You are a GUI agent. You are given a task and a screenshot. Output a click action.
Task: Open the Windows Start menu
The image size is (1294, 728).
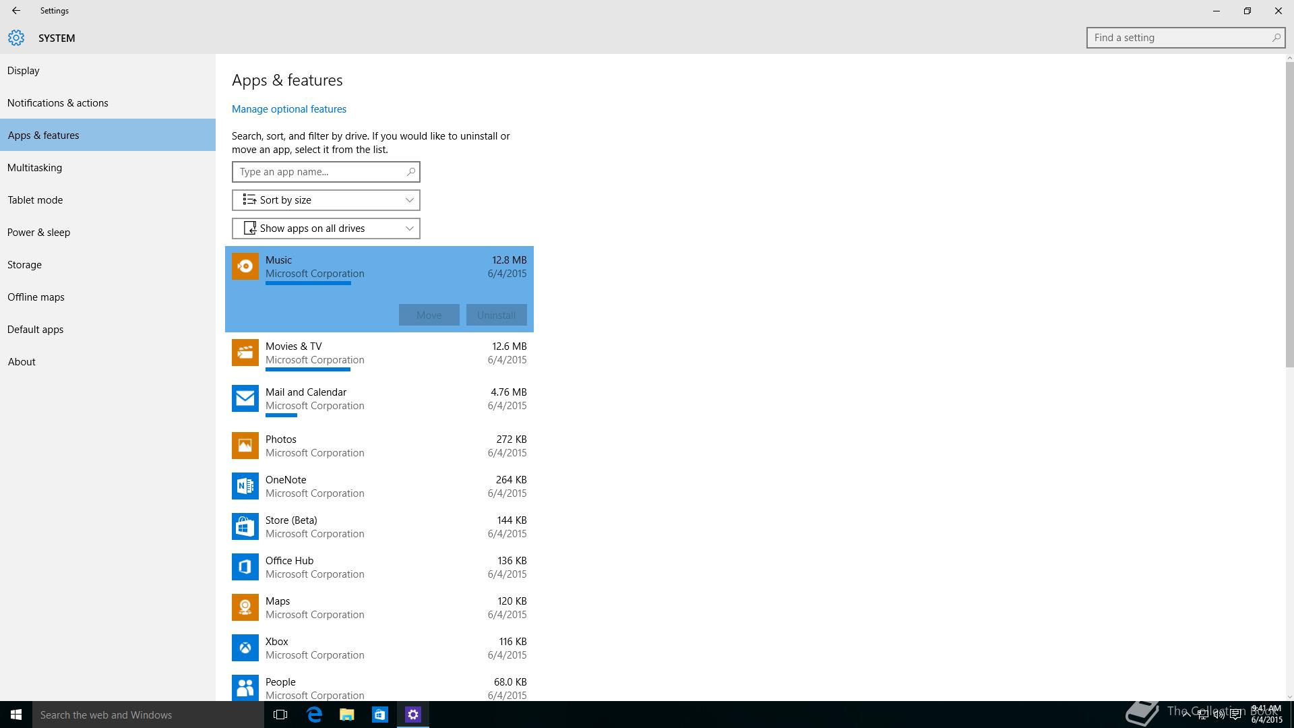16,715
